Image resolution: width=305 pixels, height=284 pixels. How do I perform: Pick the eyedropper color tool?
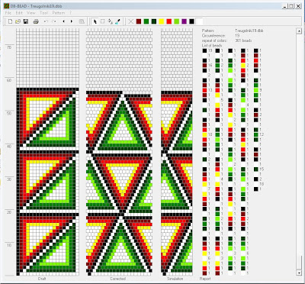click(117, 21)
